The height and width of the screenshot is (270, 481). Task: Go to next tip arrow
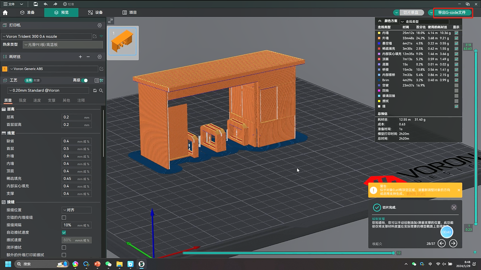pos(453,244)
